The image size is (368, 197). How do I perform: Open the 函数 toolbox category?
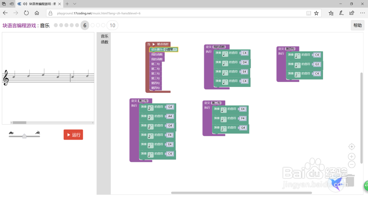click(105, 42)
